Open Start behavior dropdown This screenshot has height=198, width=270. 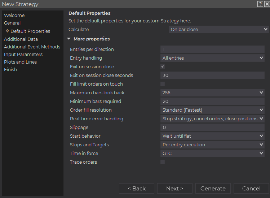tap(212, 136)
